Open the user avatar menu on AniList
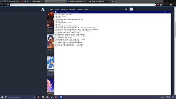The image size is (176, 99). point(131,9)
